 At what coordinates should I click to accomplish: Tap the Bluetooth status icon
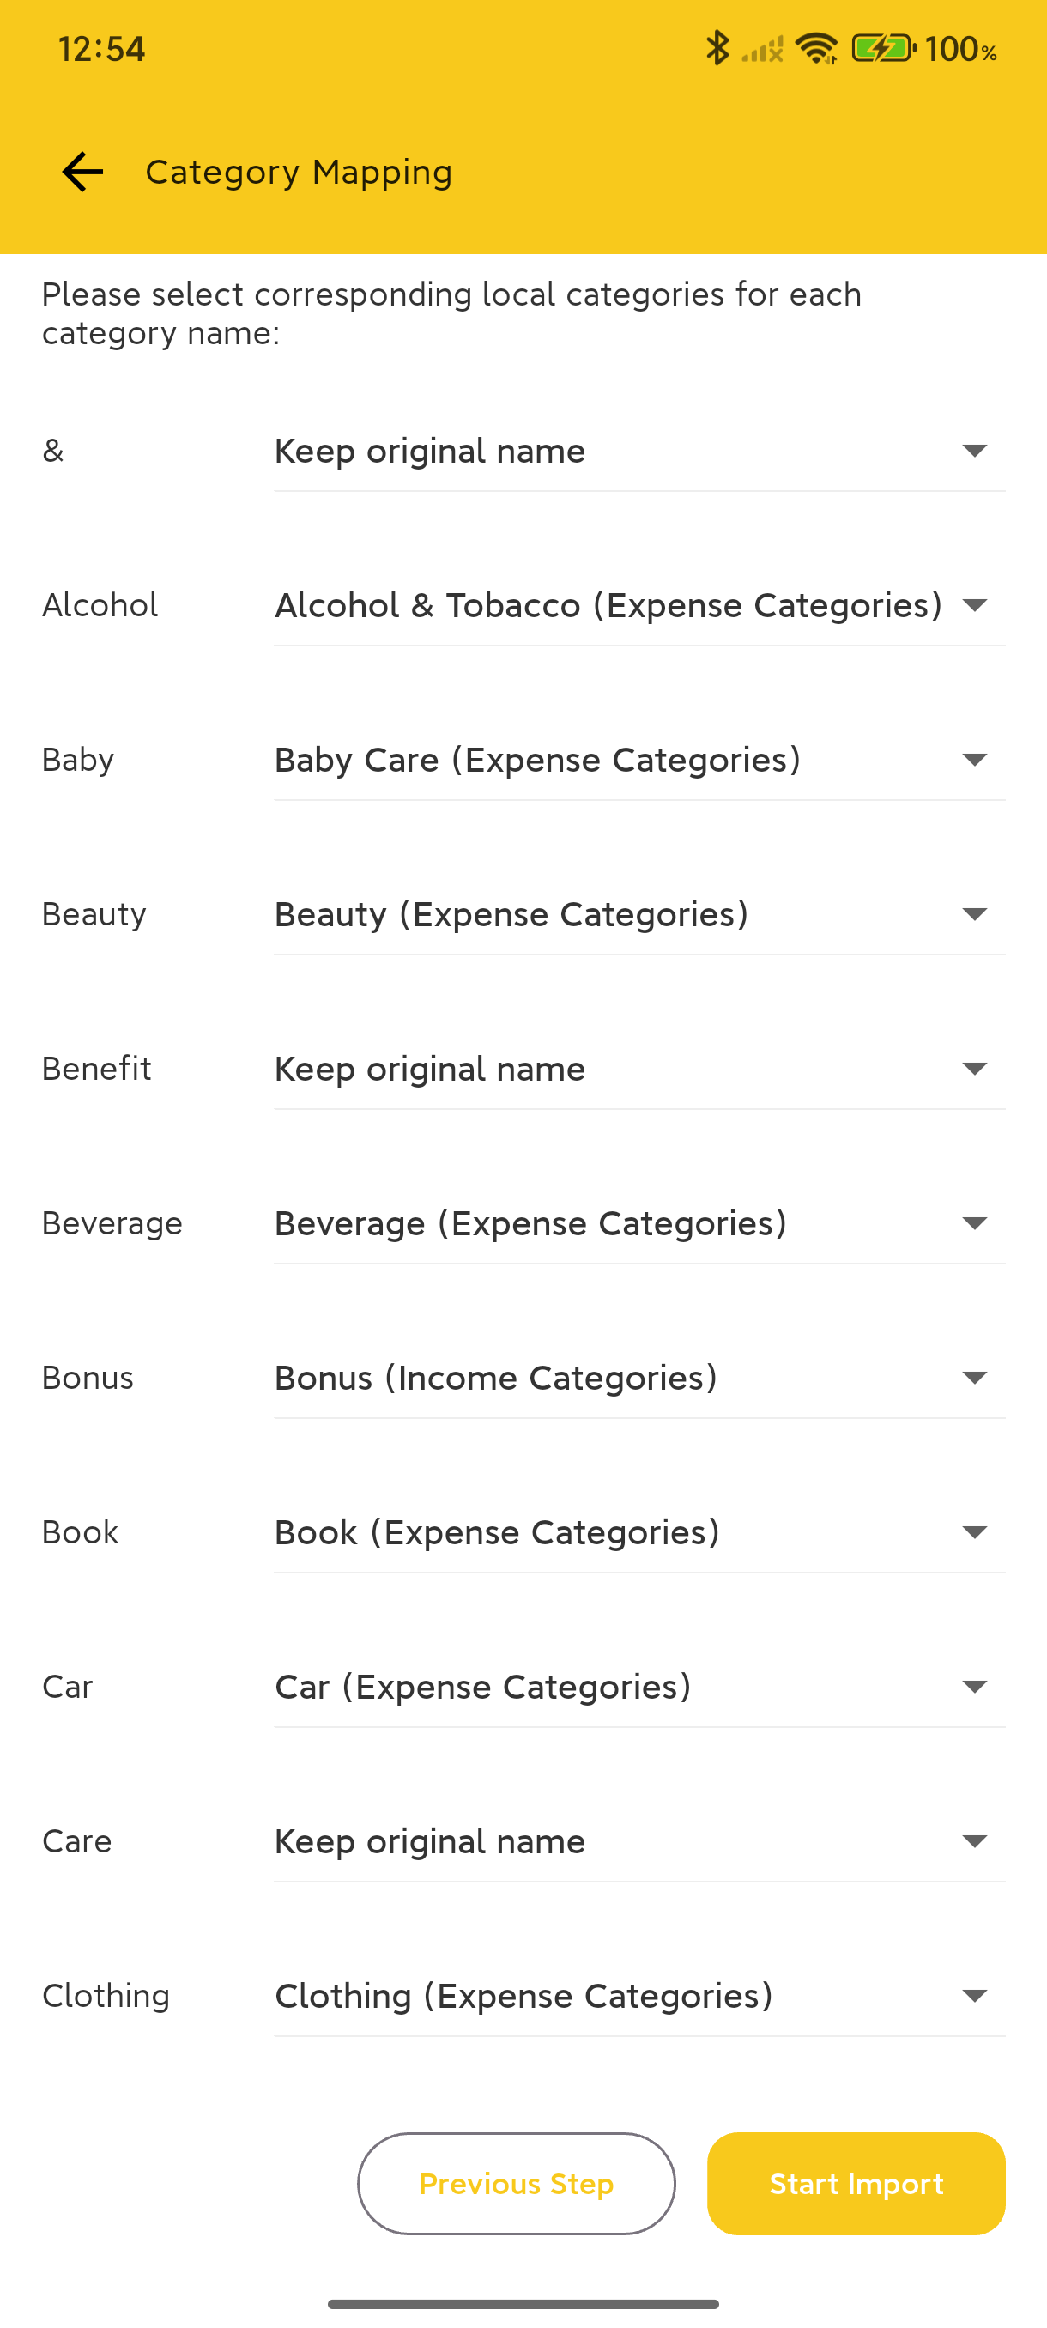pyautogui.click(x=718, y=50)
